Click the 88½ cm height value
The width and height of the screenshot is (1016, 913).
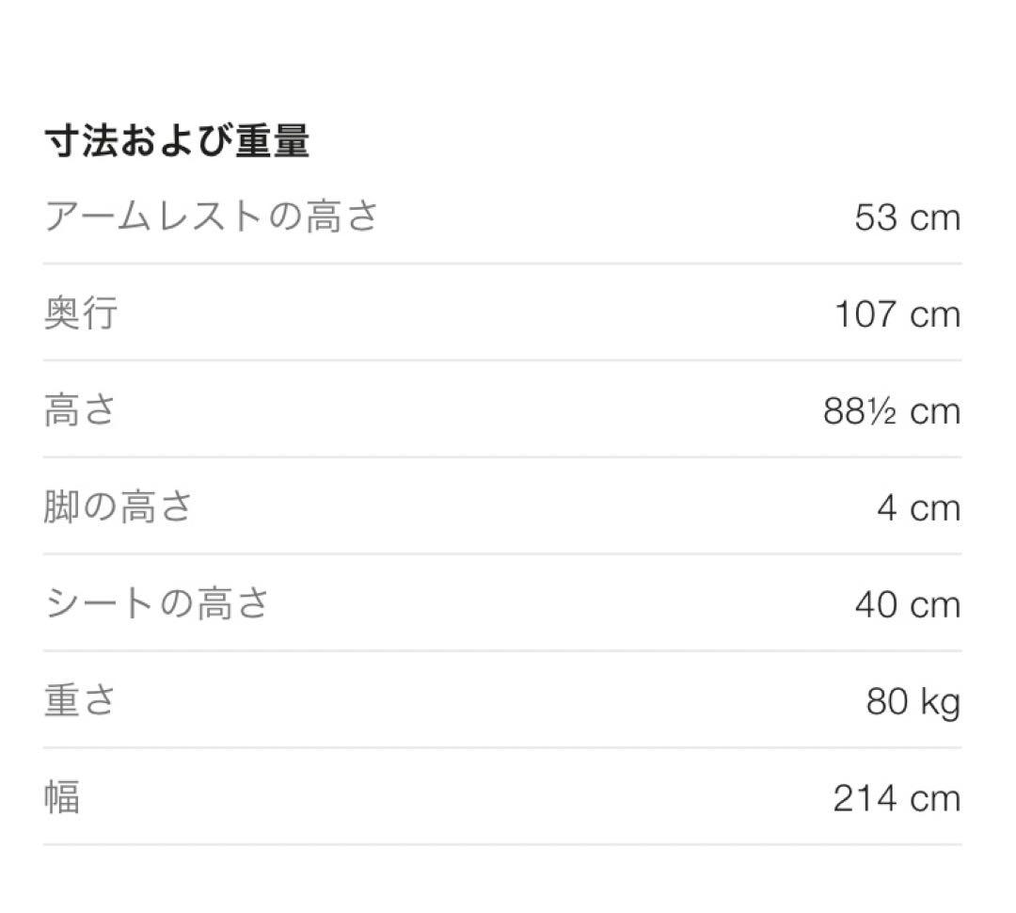click(891, 412)
